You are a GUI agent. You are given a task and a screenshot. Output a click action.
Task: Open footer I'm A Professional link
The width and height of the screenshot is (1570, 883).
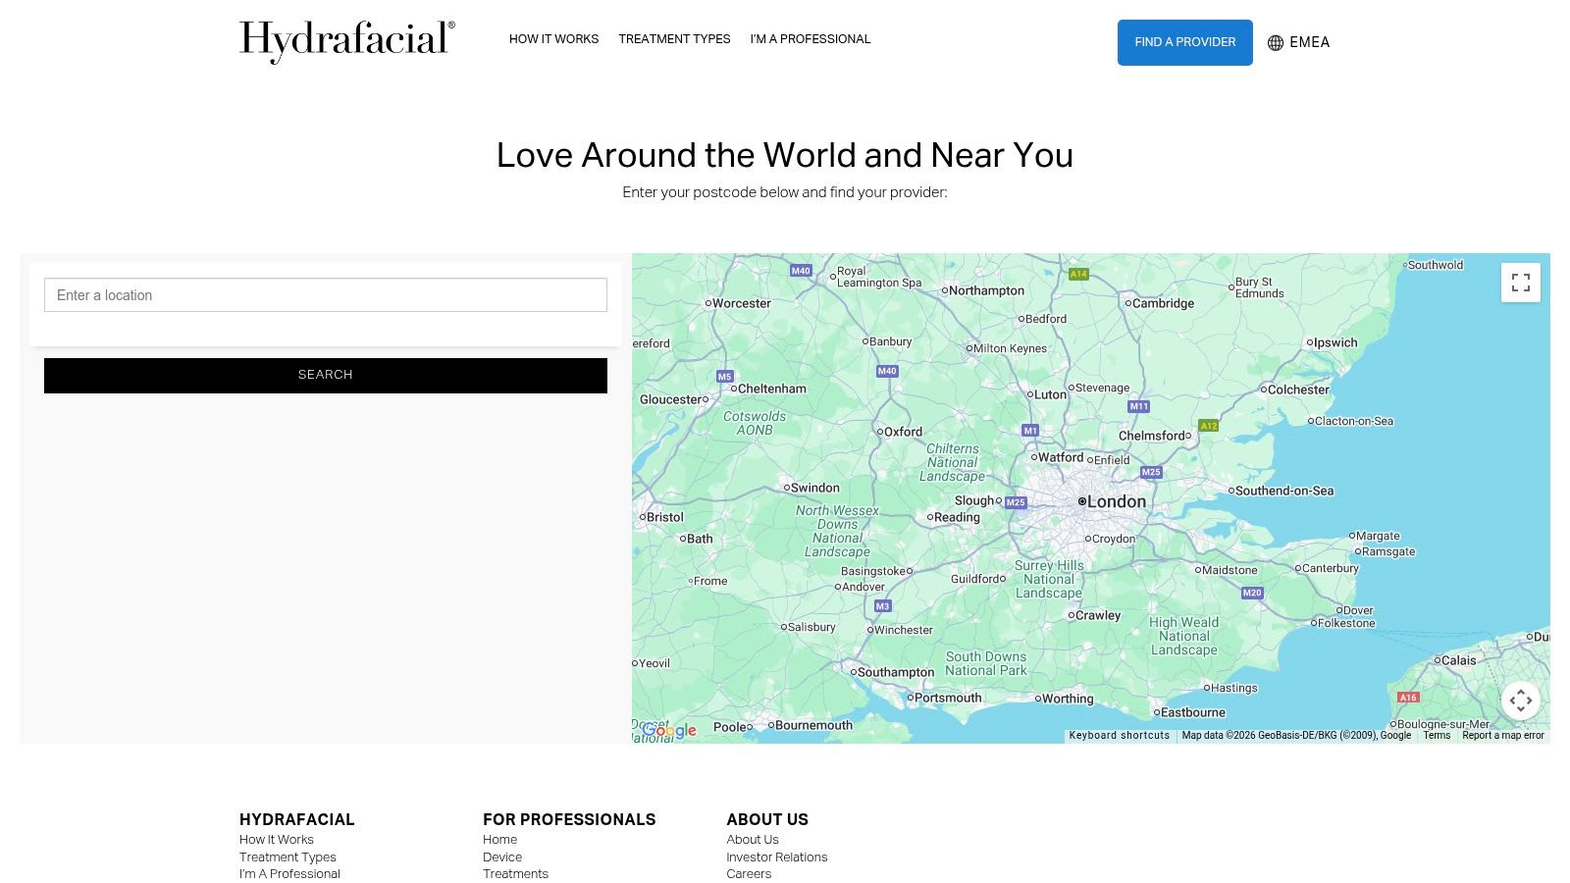point(289,874)
